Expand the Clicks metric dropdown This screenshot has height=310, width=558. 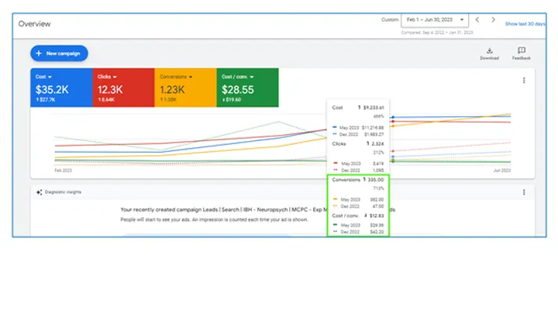pos(115,77)
